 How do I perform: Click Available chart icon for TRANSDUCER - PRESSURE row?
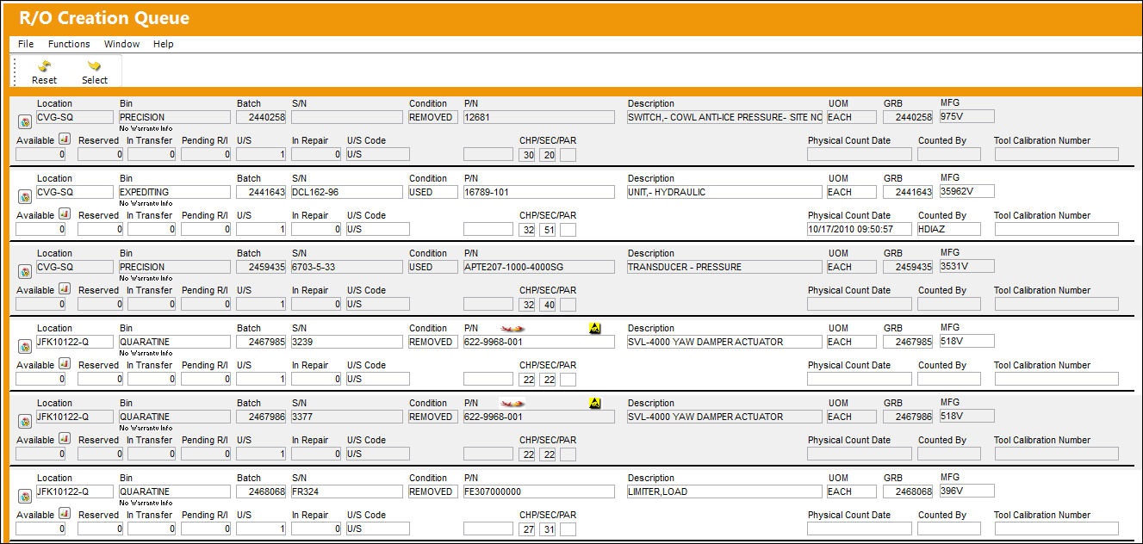point(65,289)
